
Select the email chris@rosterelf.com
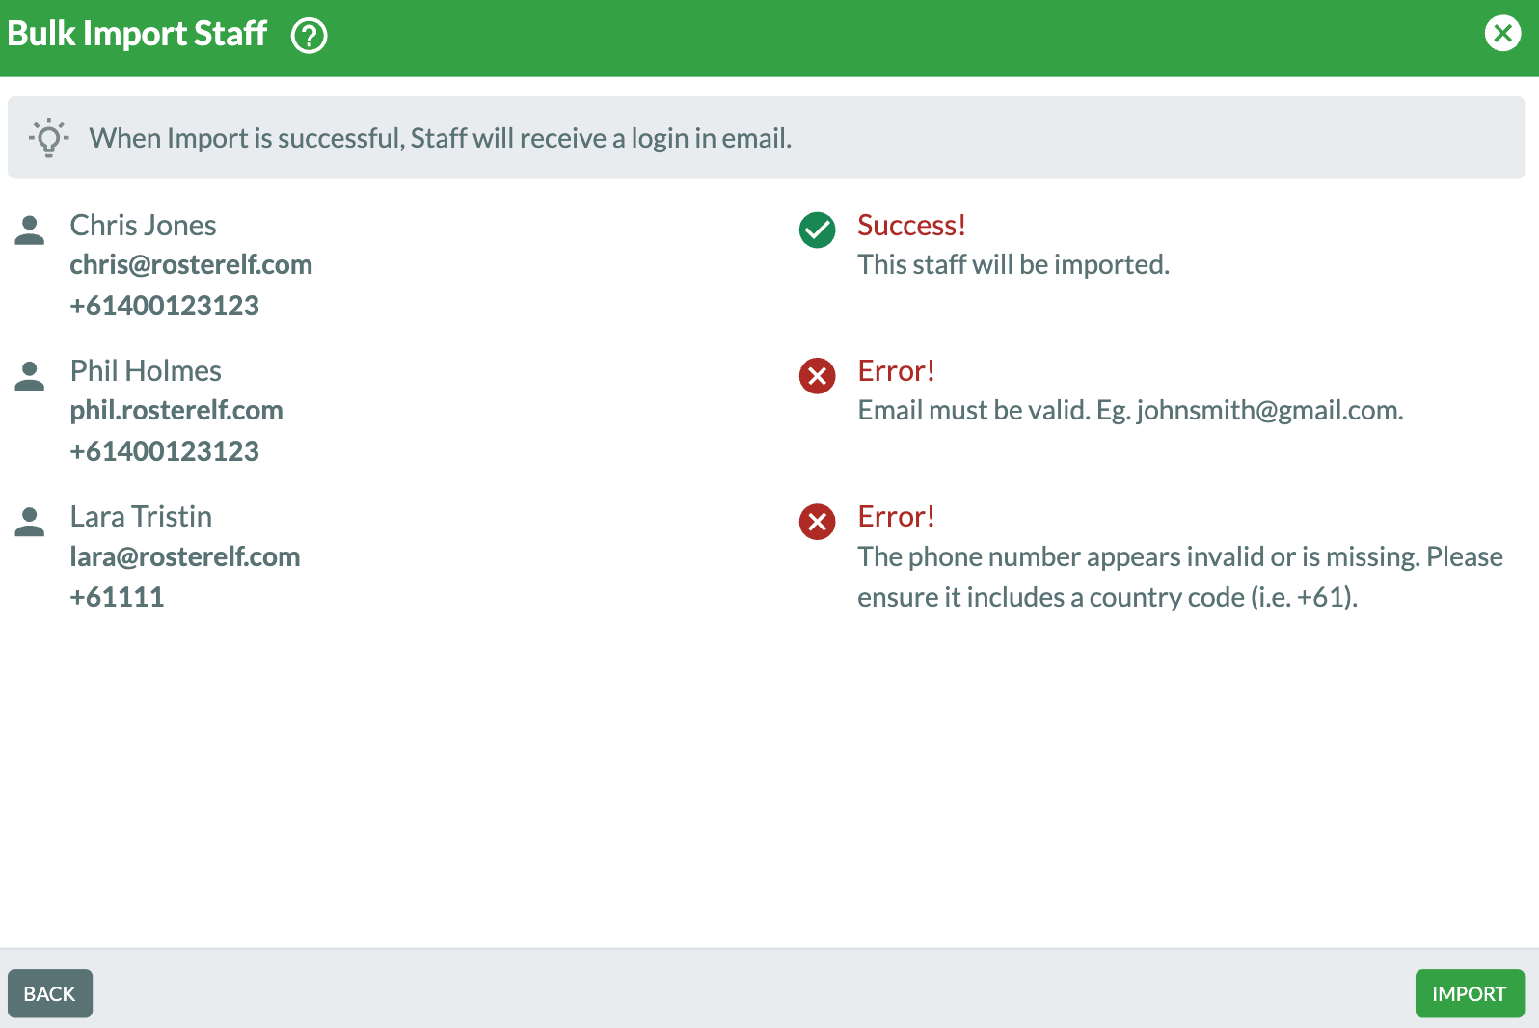[x=191, y=264]
